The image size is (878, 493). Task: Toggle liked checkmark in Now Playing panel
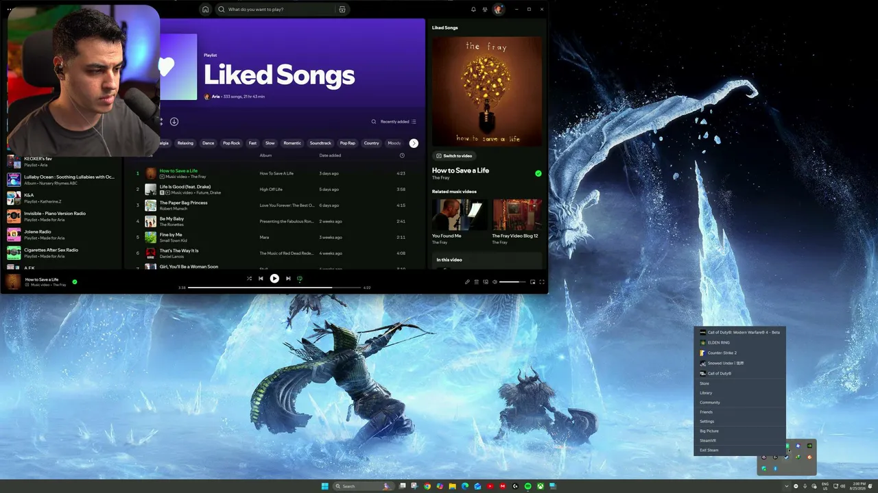[x=538, y=174]
